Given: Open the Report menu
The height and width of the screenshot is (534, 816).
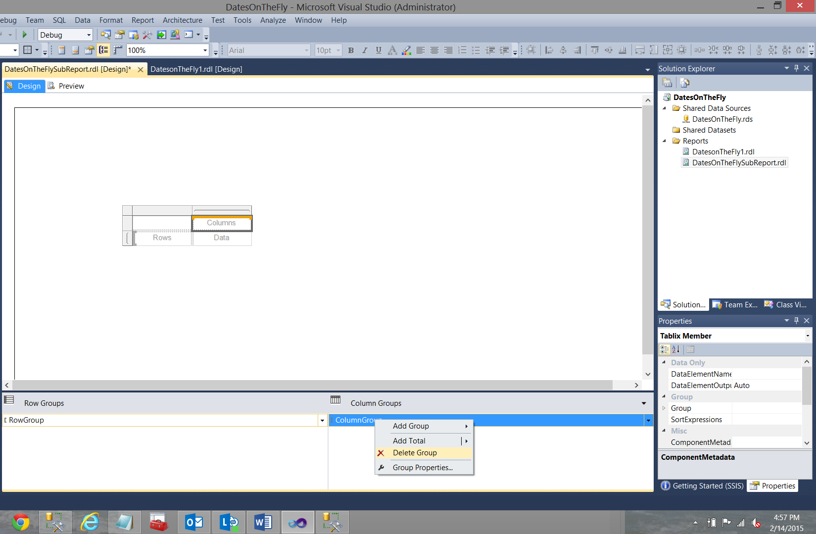Looking at the screenshot, I should 143,20.
